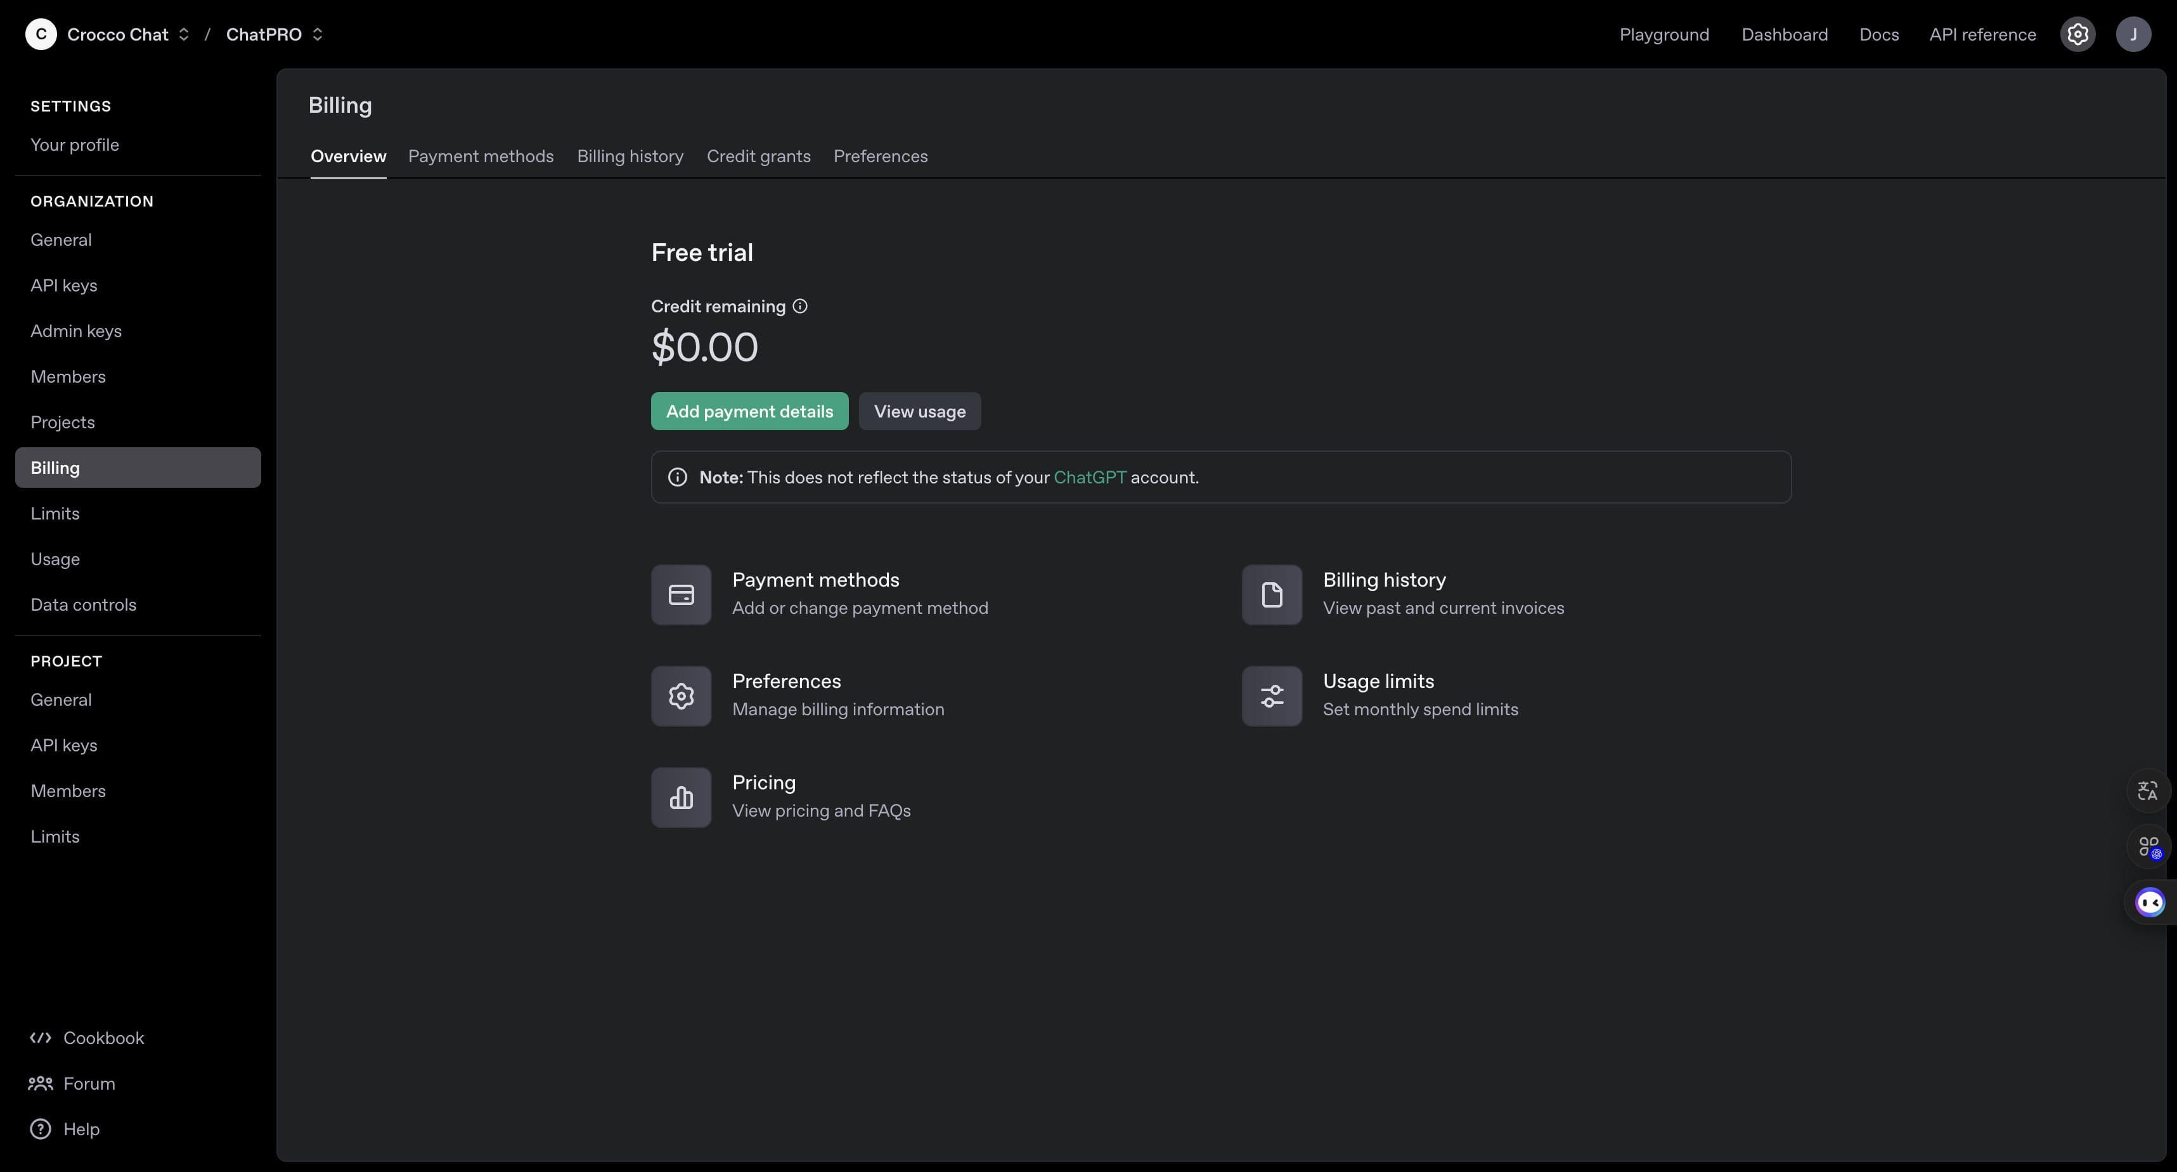
Task: Open API reference in top navigation
Action: coord(1982,35)
